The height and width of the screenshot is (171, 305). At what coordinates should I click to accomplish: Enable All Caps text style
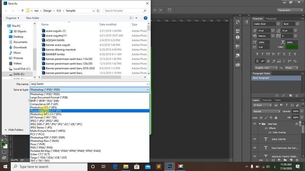click(x=268, y=54)
